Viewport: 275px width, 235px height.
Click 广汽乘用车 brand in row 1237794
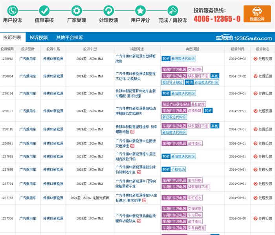click(28, 184)
